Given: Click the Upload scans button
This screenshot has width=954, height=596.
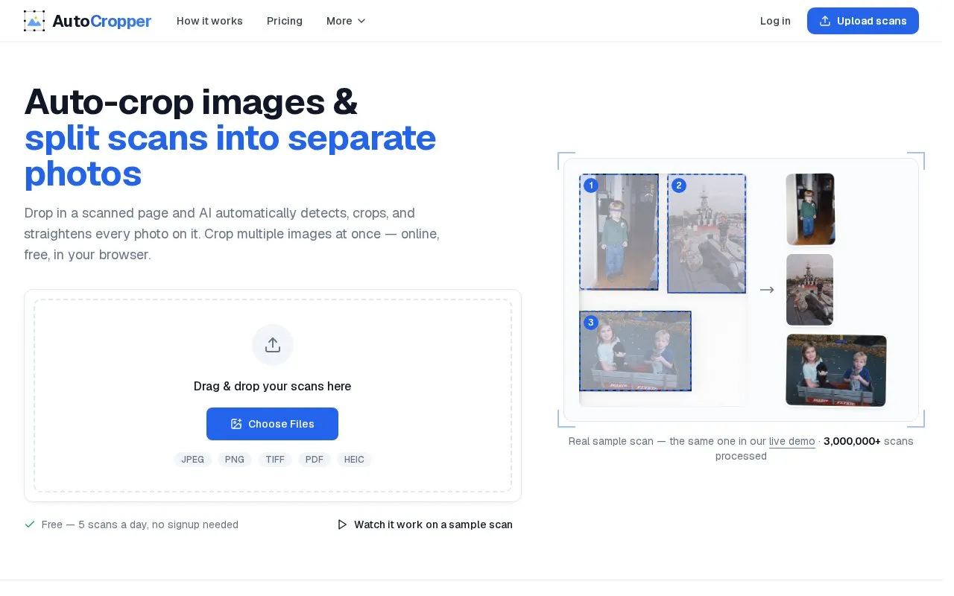Looking at the screenshot, I should tap(863, 21).
